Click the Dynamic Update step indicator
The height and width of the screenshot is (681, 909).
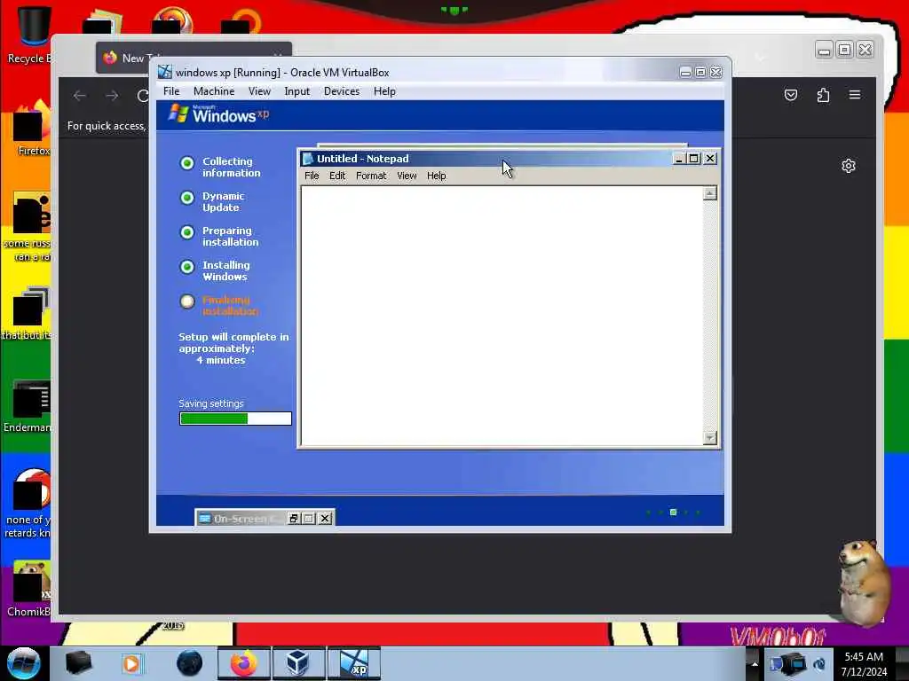[186, 198]
